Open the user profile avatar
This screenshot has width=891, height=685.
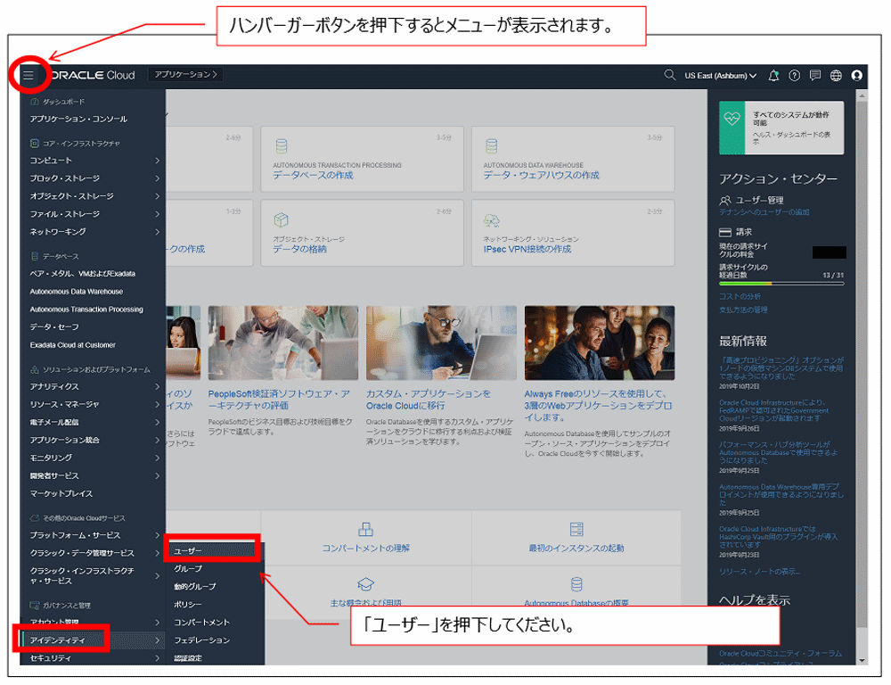coord(857,76)
